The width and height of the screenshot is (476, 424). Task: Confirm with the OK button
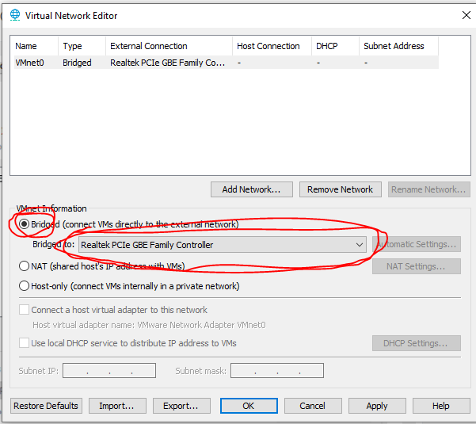coord(249,406)
